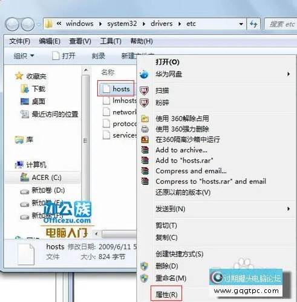This screenshot has width=297, height=302.
Task: Select 最近访问的位置 in navigation pane
Action: click(49, 114)
